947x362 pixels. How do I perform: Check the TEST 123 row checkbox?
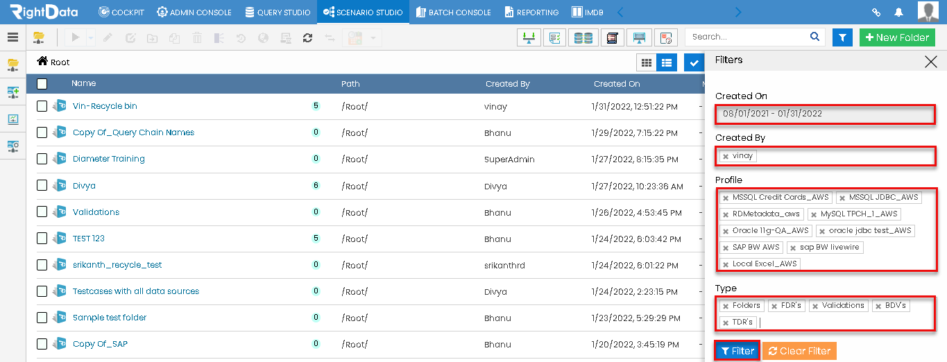tap(42, 239)
